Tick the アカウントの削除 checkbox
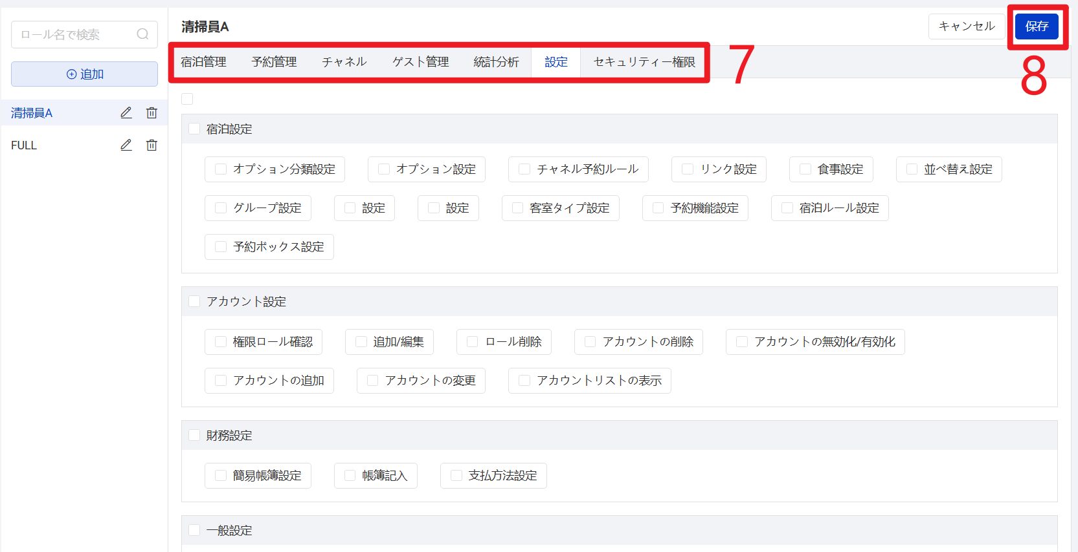This screenshot has height=552, width=1078. tap(590, 342)
